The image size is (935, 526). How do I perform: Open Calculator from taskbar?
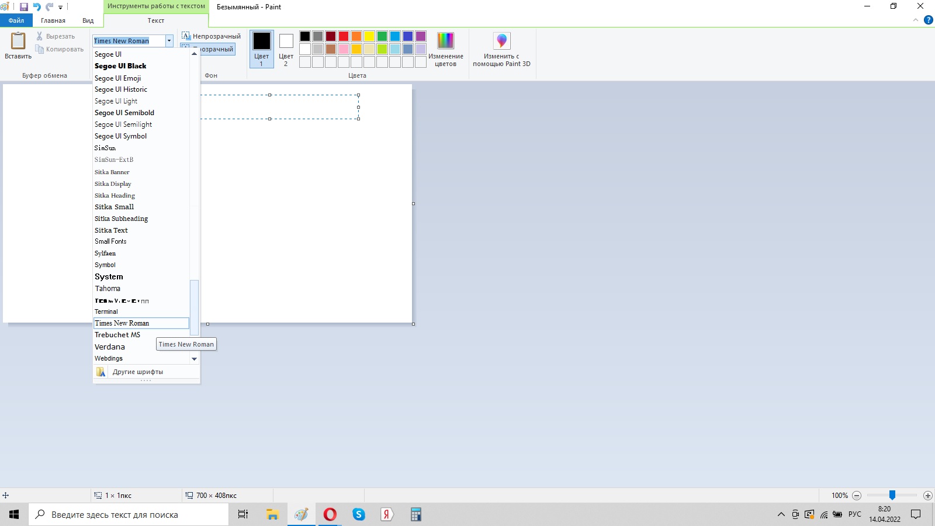click(x=416, y=514)
